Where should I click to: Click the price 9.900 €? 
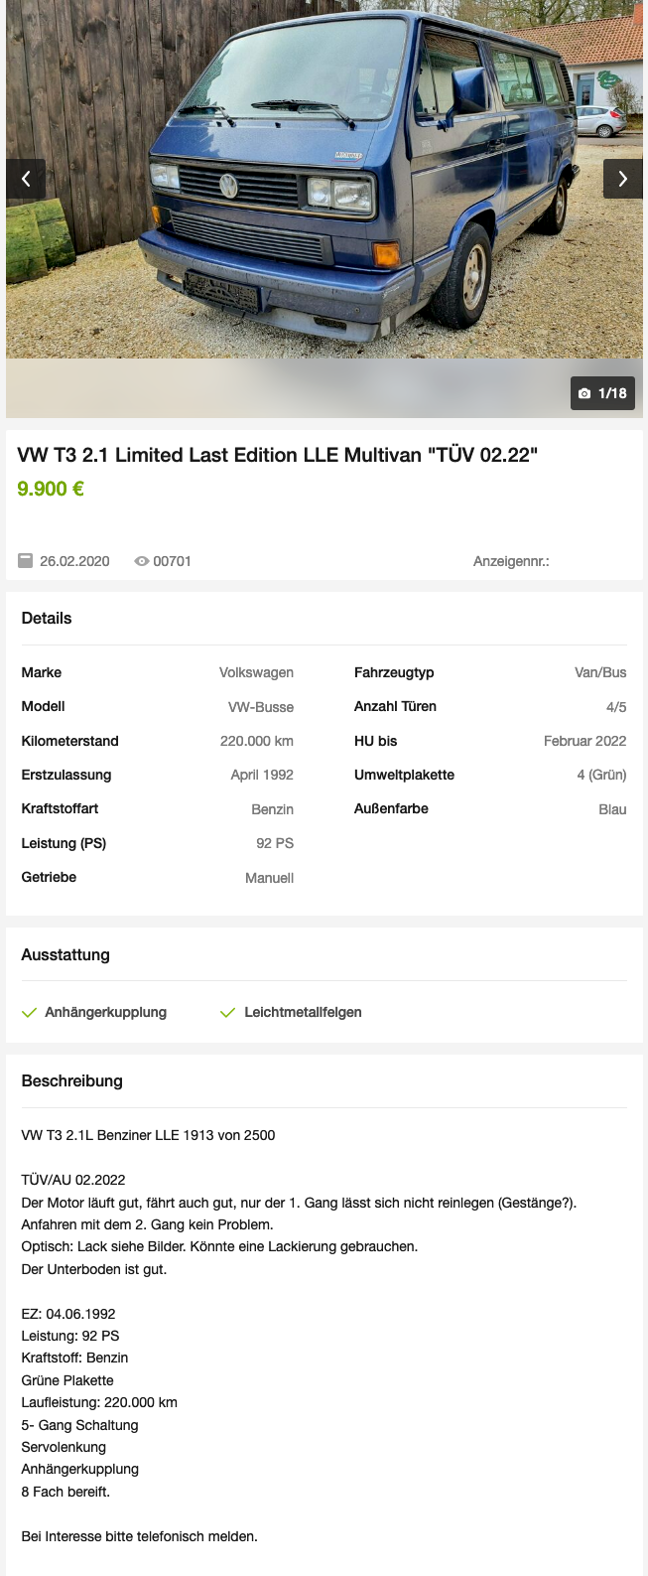[51, 489]
